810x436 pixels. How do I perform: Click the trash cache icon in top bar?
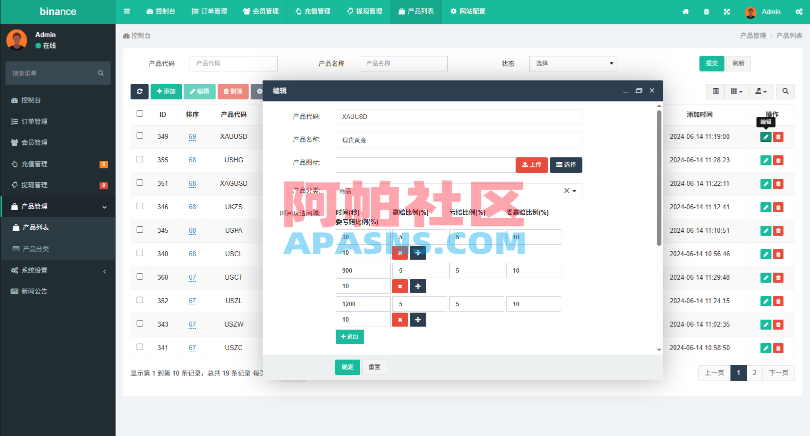[x=706, y=11]
